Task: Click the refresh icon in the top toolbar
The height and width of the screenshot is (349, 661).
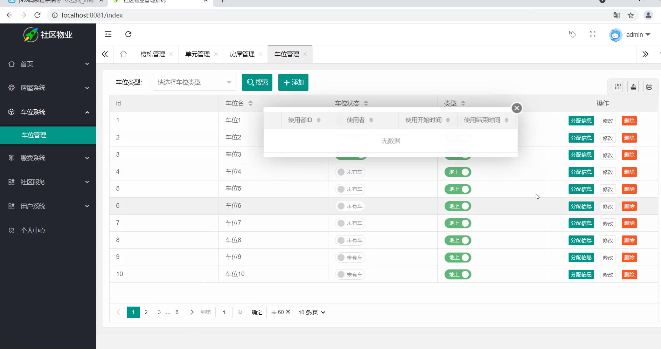Action: click(128, 34)
